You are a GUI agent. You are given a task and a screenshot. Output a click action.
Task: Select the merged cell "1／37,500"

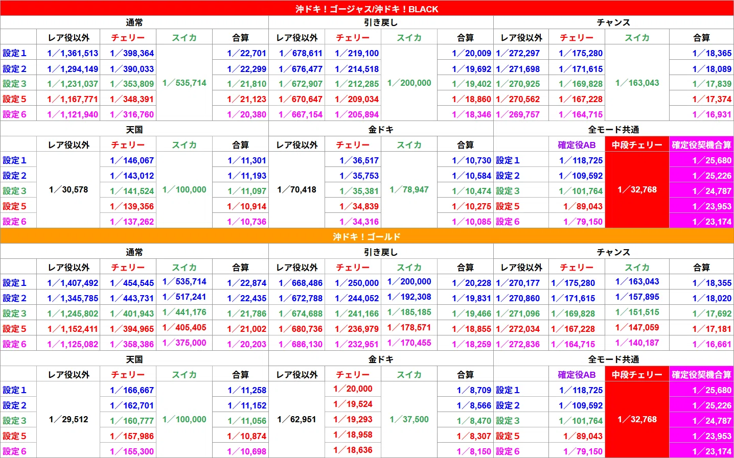tap(409, 419)
